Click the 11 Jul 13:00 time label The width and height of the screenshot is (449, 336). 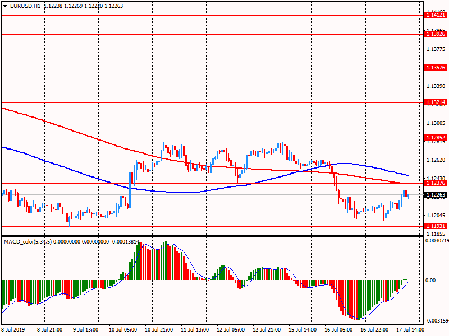pos(195,329)
